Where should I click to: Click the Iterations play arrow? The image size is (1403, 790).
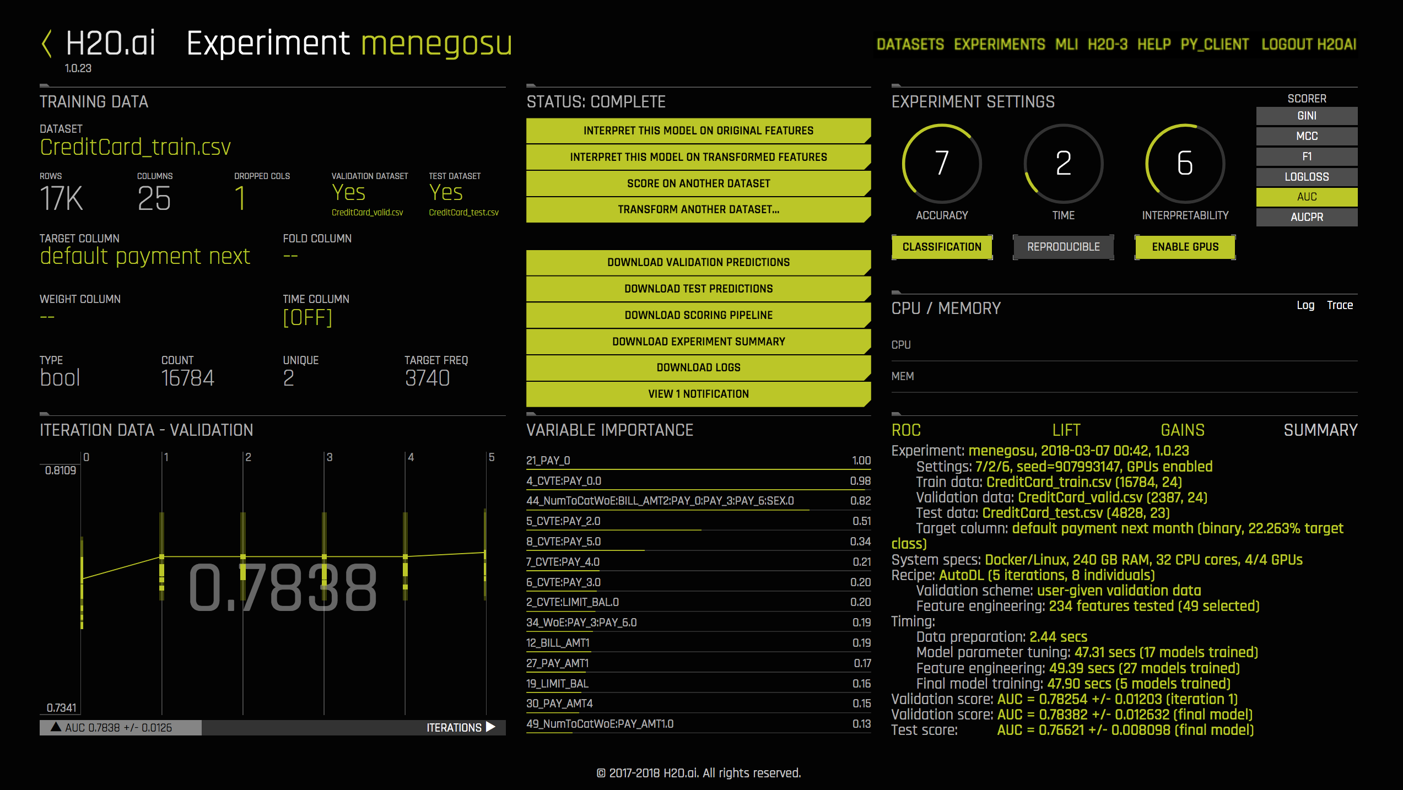490,727
